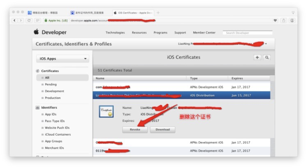Click the Apple logo next to Developer

click(x=37, y=32)
